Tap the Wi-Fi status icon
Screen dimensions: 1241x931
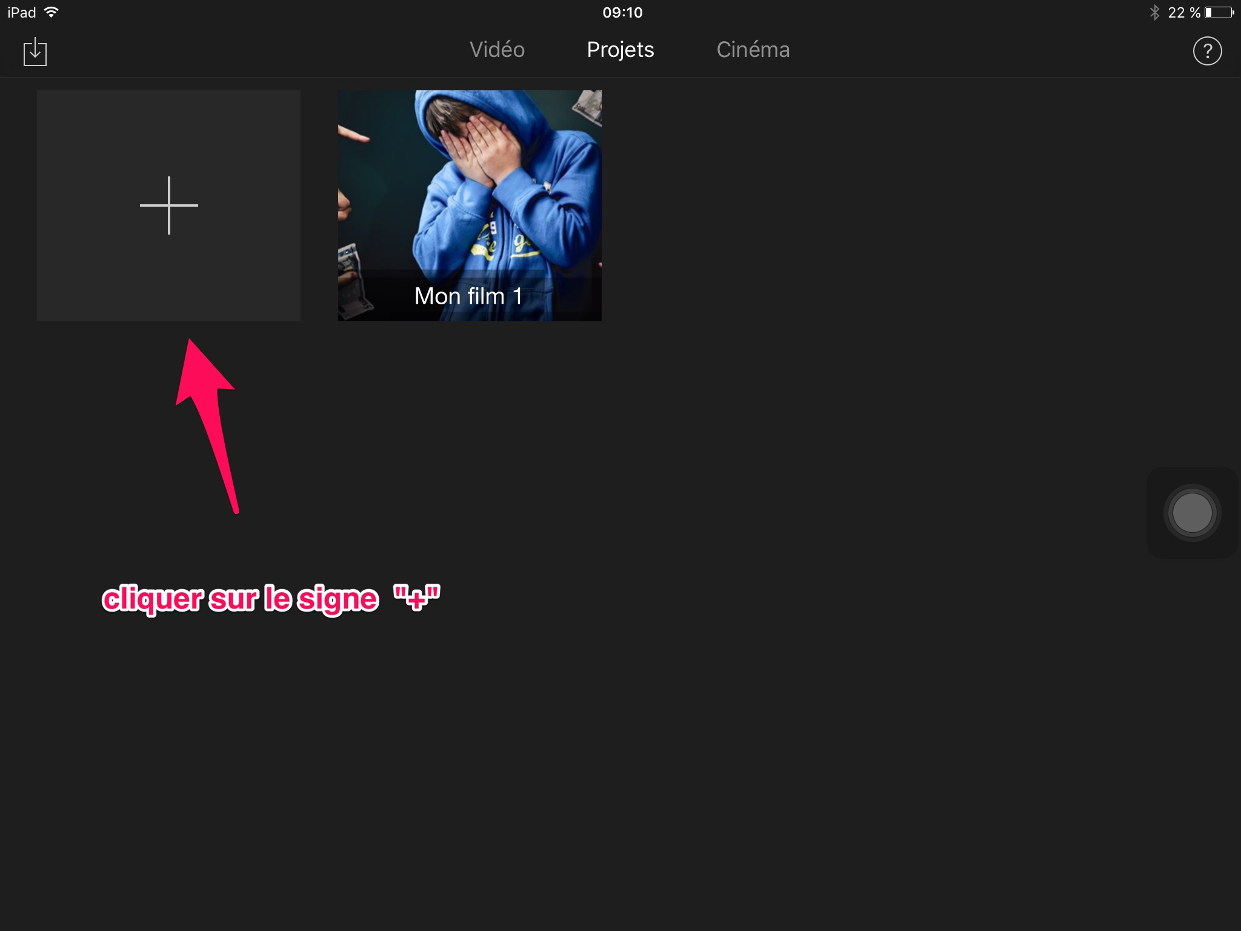point(52,12)
